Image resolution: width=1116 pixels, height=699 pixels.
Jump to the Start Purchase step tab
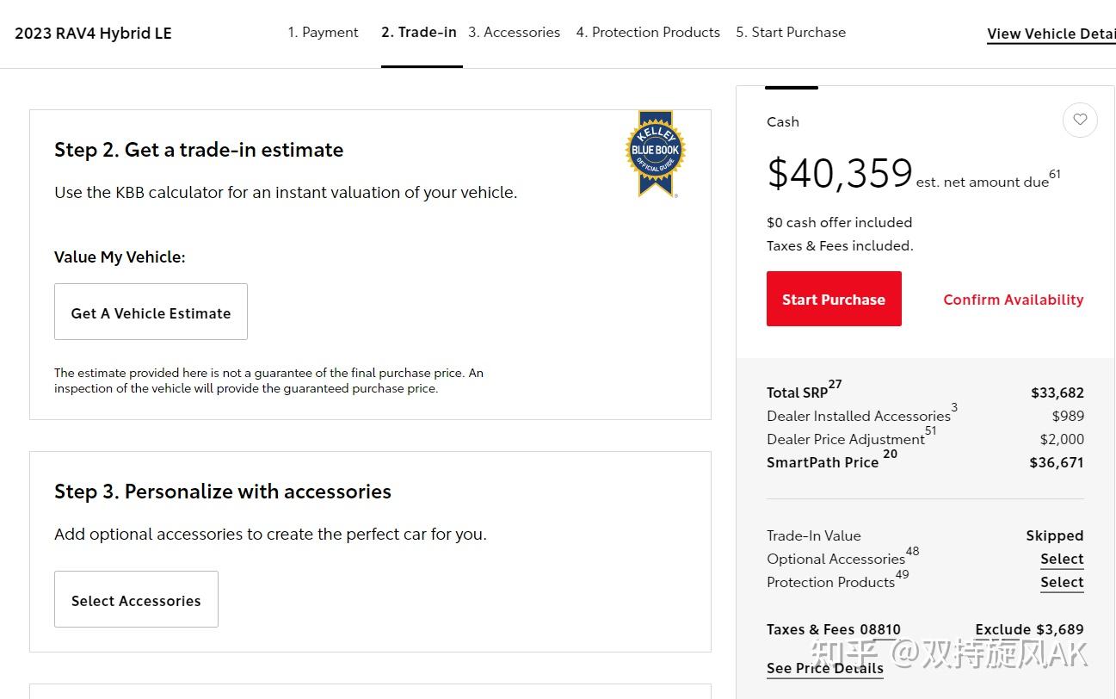click(791, 33)
